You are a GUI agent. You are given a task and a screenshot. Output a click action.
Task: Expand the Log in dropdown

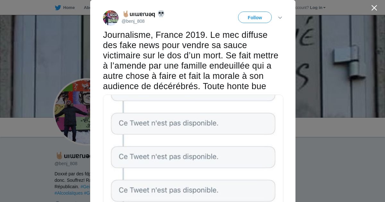point(318,8)
